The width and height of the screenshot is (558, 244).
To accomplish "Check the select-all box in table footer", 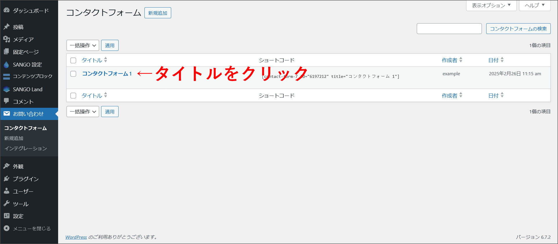I will (x=73, y=96).
